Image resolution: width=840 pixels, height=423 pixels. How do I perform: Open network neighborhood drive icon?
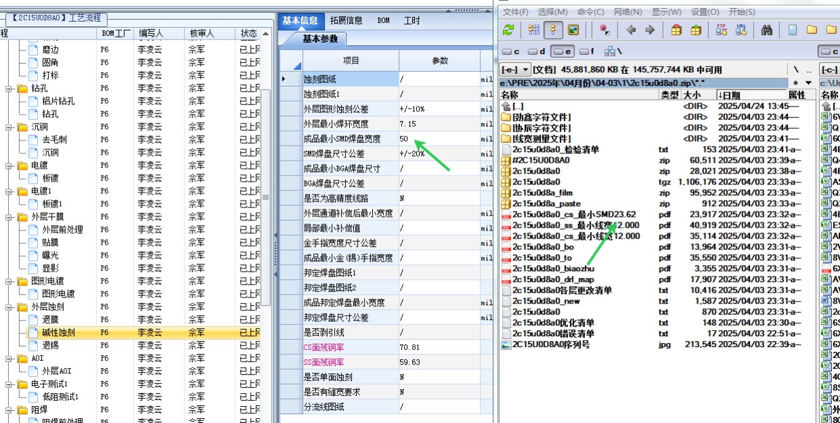(612, 52)
